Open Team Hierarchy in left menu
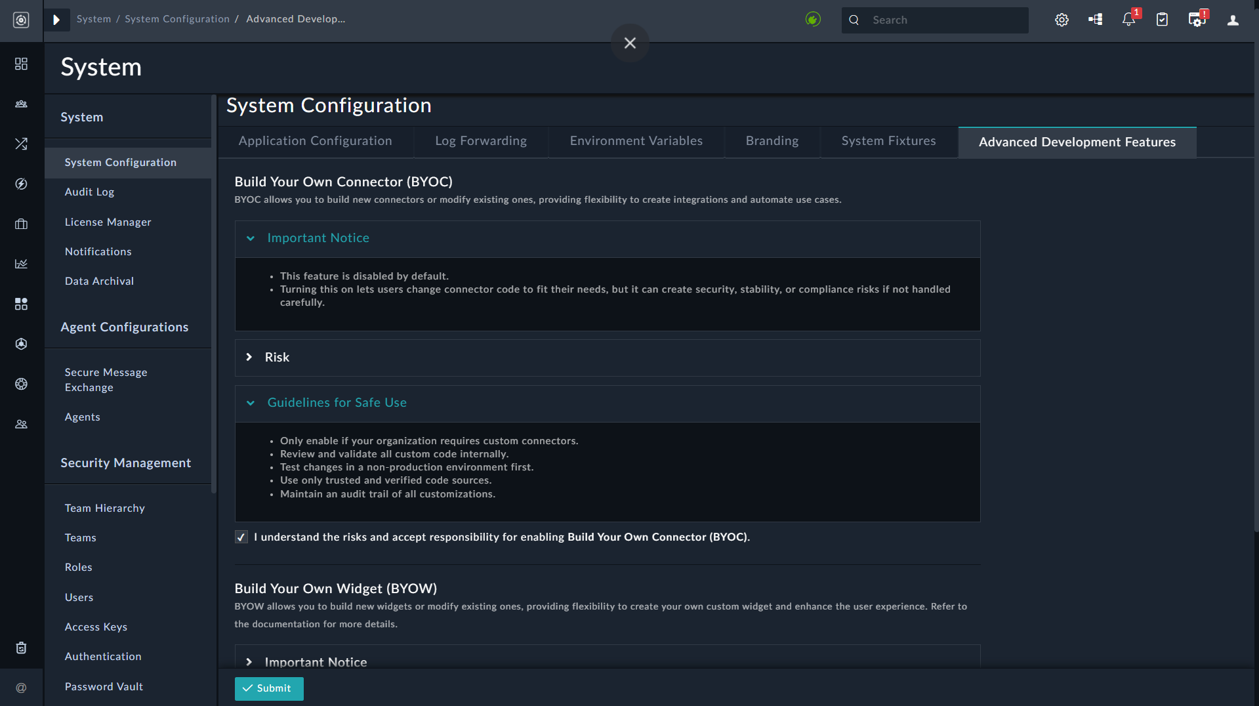 (104, 508)
